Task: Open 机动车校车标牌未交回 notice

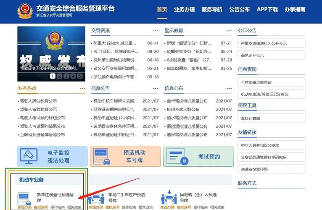Action: coord(116,101)
